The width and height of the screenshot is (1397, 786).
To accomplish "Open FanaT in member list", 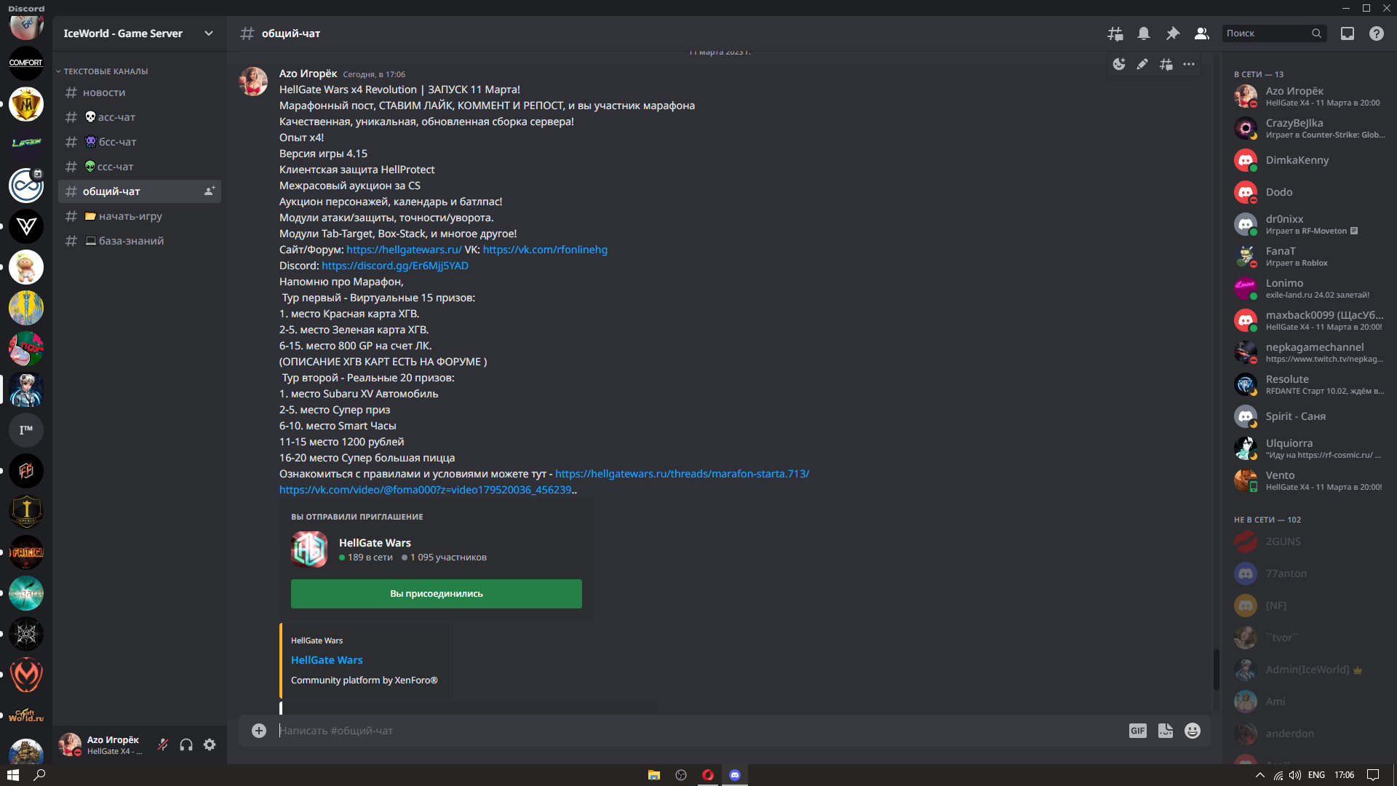I will 1310,256.
